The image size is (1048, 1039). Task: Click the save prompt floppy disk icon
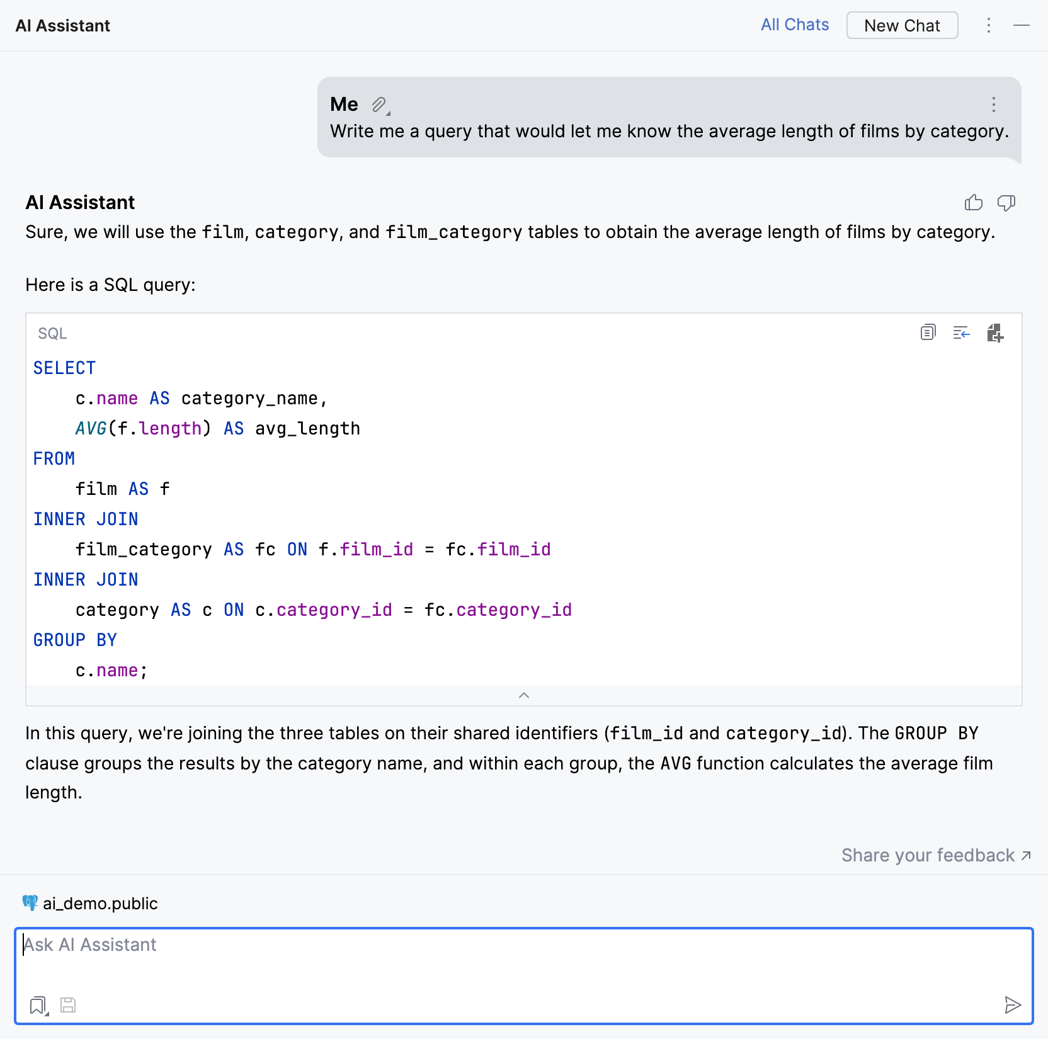click(68, 1005)
